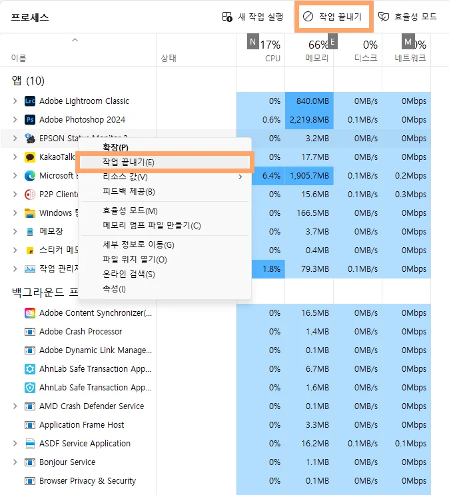Click the Adobe Lightroom Classic app icon
The image size is (449, 495).
[30, 101]
